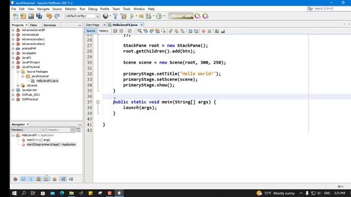Click the Build Project hammer icon

pos(115,16)
